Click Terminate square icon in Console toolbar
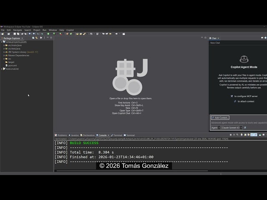Screen dimensions: 267x200 231,135
